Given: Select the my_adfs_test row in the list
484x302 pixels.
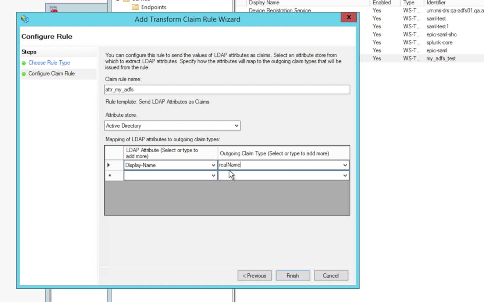Looking at the screenshot, I should click(441, 58).
